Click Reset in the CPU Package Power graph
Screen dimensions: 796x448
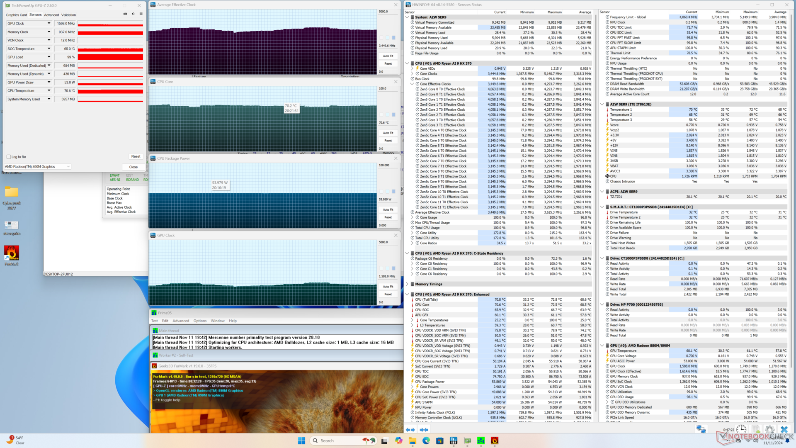tap(388, 217)
